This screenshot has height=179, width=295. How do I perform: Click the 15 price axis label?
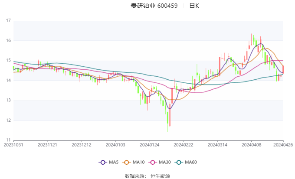8,61
